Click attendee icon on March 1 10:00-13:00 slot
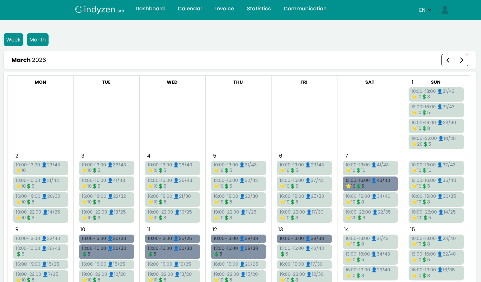 [x=440, y=91]
